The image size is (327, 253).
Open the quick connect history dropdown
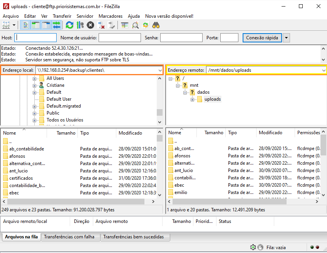pyautogui.click(x=286, y=38)
